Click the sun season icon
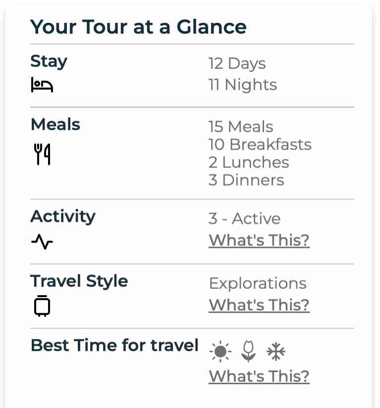Screen dimensions: 380x408 pos(220,352)
